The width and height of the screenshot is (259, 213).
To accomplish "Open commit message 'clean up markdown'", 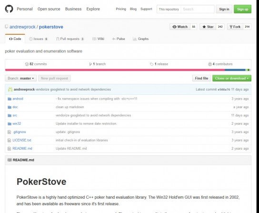I will (70, 107).
